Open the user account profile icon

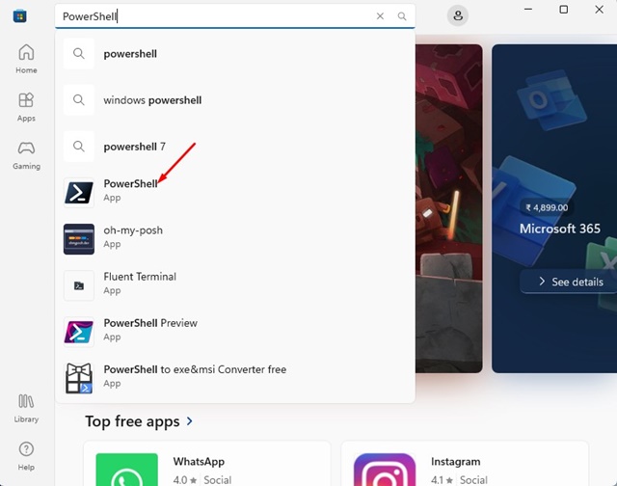coord(458,16)
